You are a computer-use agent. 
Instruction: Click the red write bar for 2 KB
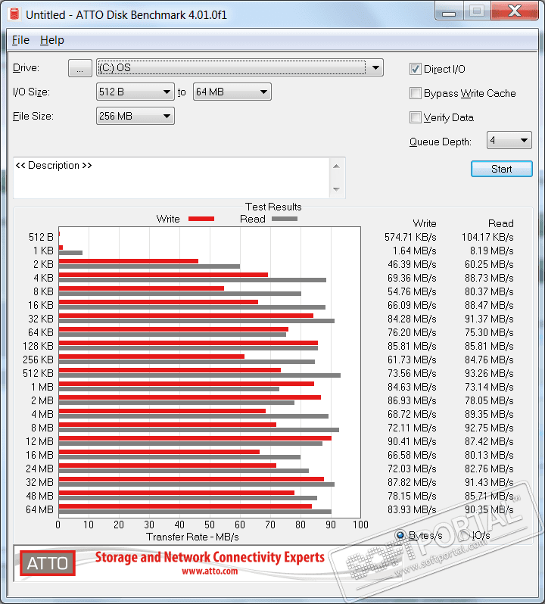coord(128,261)
